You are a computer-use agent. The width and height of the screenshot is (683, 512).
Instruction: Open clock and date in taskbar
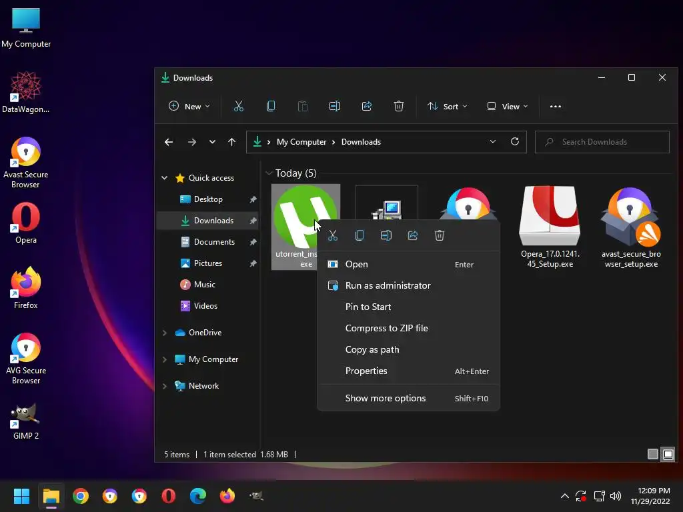point(650,496)
